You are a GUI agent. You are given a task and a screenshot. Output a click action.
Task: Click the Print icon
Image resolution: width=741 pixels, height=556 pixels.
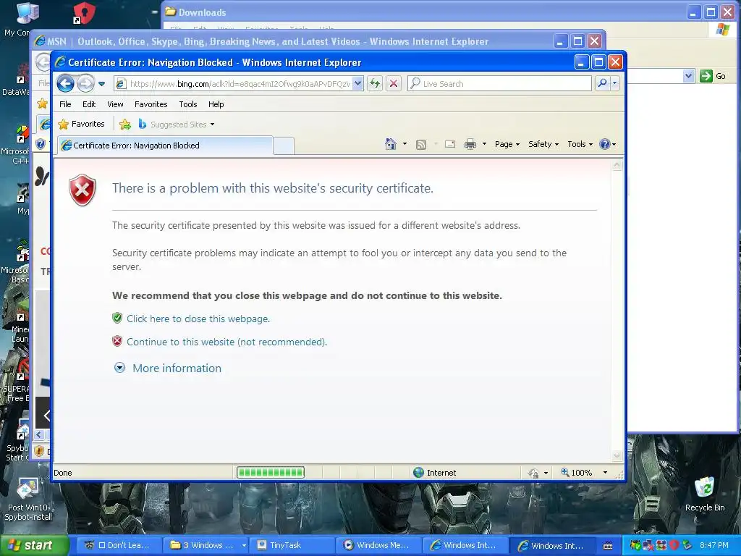coord(470,144)
